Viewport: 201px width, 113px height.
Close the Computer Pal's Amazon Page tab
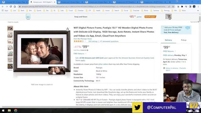click(27, 2)
